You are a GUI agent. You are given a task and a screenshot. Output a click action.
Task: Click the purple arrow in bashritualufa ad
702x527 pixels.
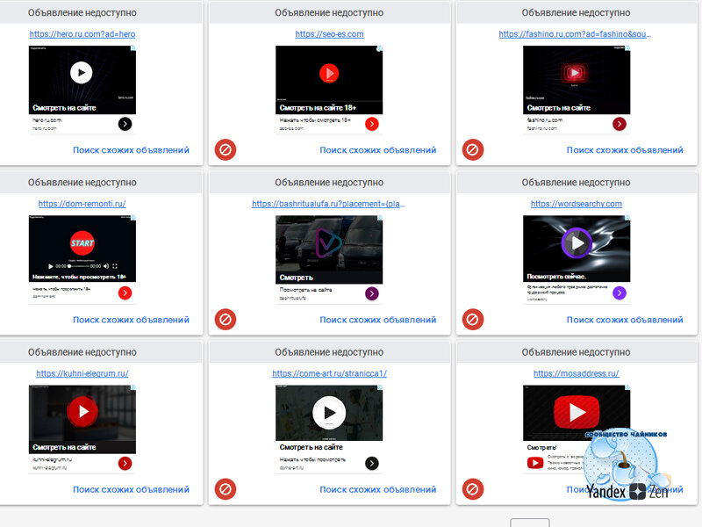tap(371, 293)
